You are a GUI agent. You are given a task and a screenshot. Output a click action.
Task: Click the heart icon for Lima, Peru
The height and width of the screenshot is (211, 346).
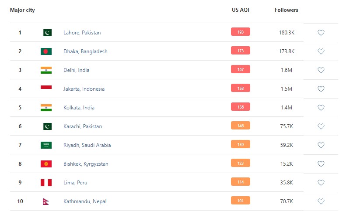click(321, 183)
